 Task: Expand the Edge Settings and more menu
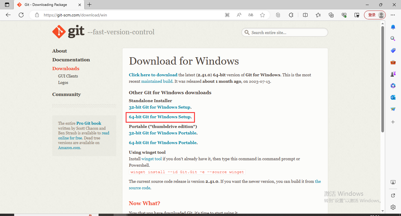click(393, 15)
